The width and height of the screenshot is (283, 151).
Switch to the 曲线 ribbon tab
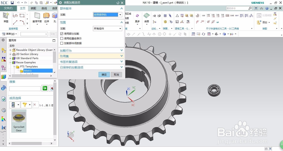click(x=44, y=8)
